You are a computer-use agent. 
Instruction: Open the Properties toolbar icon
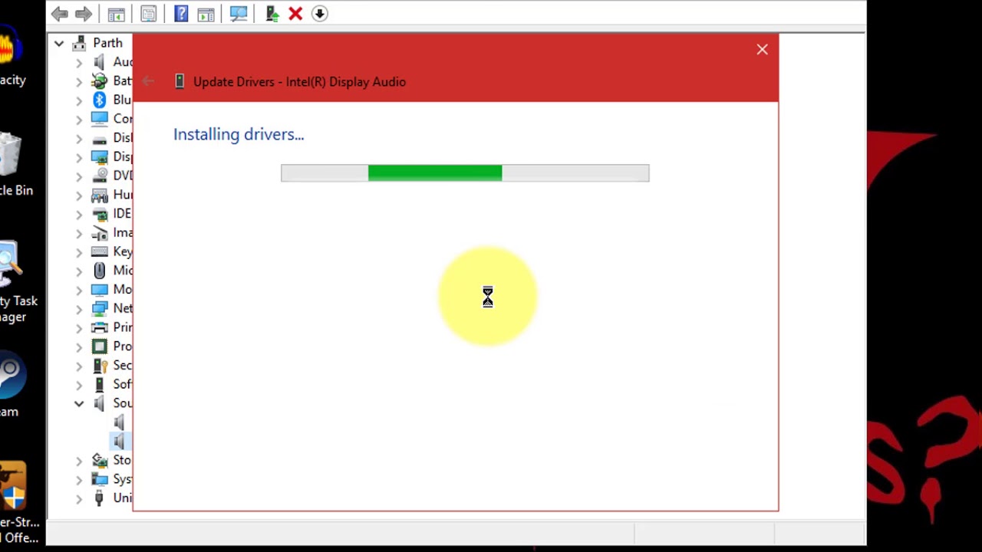[148, 14]
